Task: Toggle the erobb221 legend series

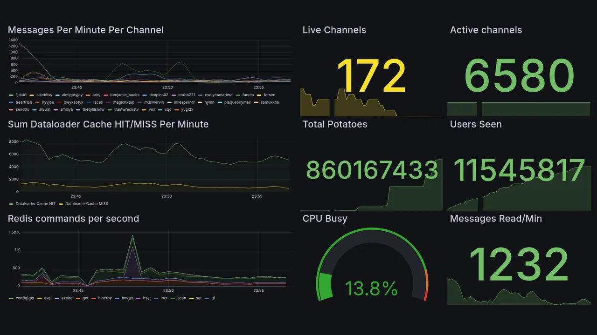Action: [187, 95]
